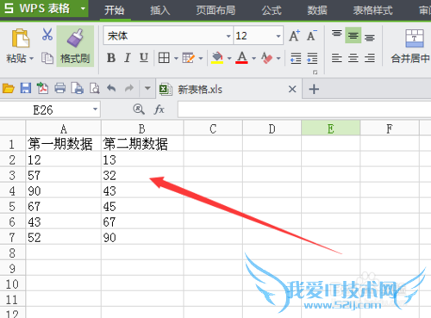Click the open folder icon
This screenshot has width=431, height=318.
[9, 89]
